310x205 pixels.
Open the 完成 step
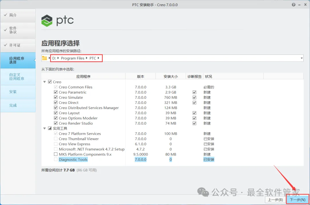click(x=18, y=105)
